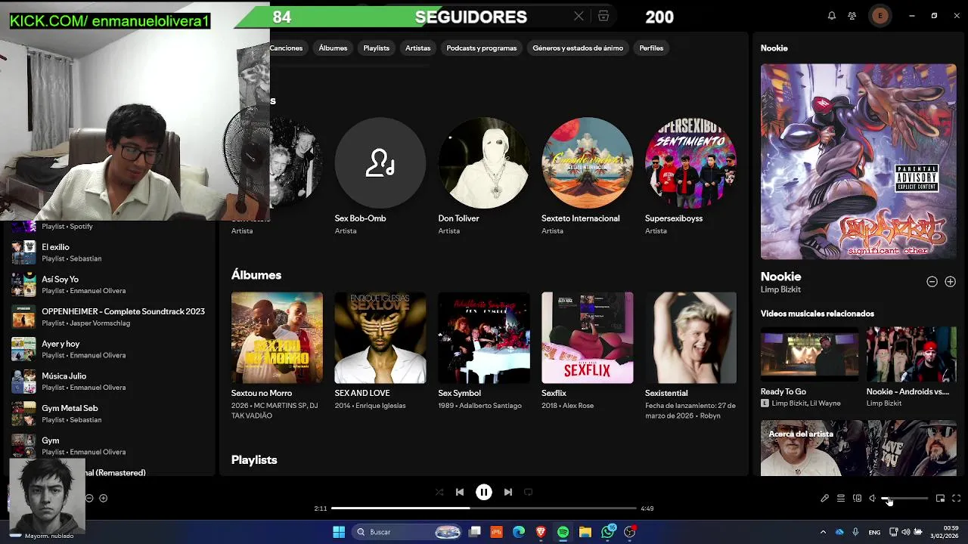Click the Browse icon next to search
The width and height of the screenshot is (968, 544).
(603, 16)
